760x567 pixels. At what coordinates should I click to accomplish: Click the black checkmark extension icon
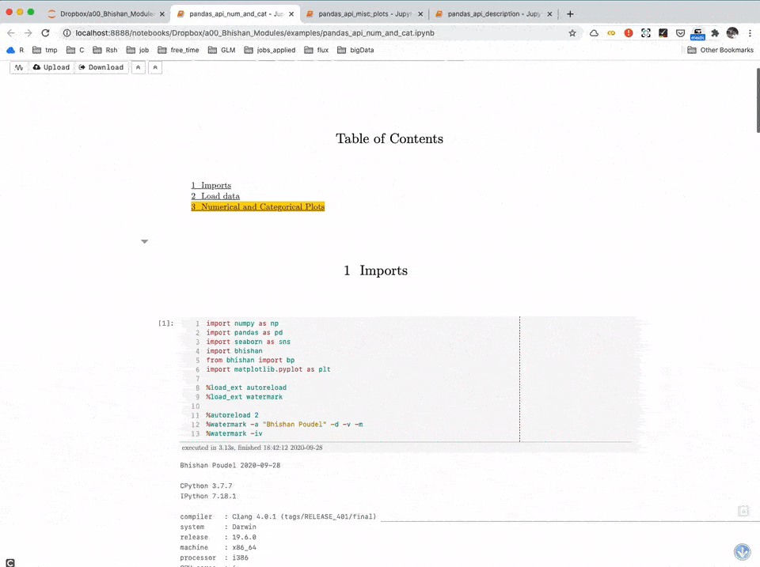click(663, 33)
